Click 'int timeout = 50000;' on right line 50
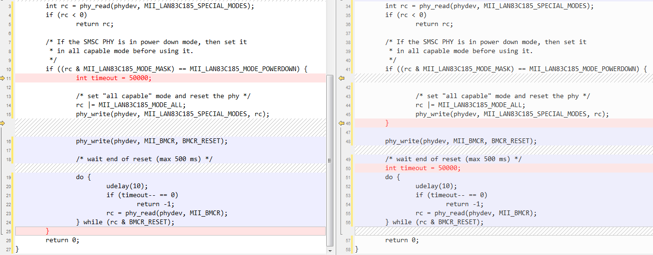This screenshot has width=653, height=255. click(423, 168)
